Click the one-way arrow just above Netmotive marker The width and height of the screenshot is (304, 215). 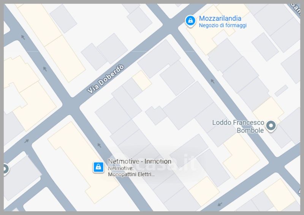click(x=99, y=145)
